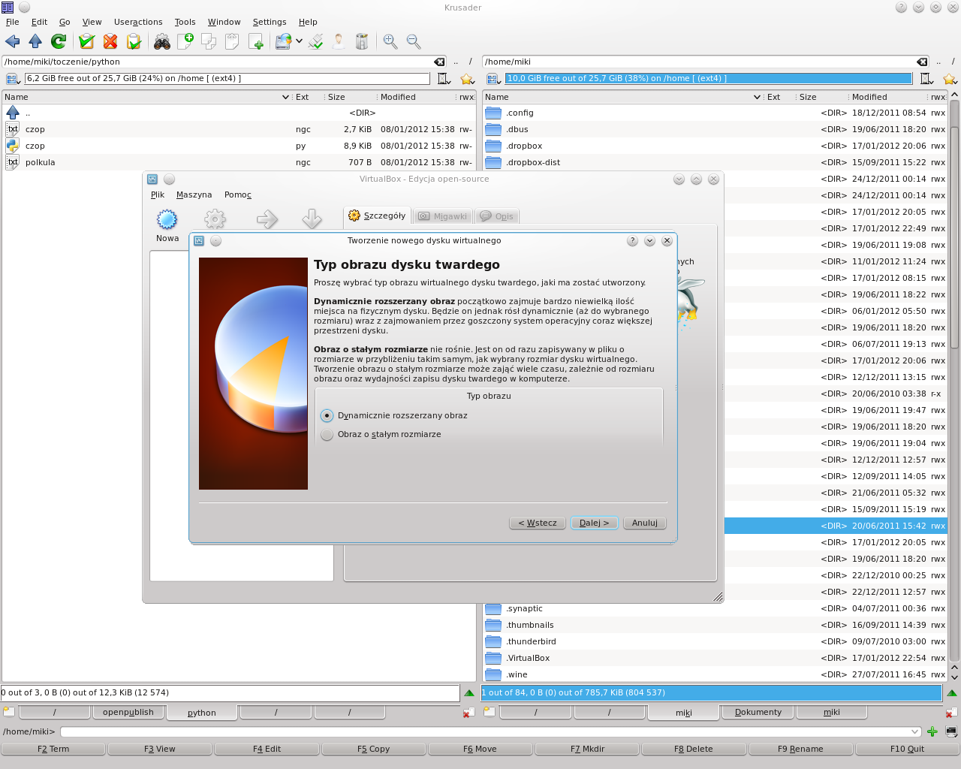This screenshot has height=769, width=961.
Task: Click the green add icon beside the command line
Action: coord(932,731)
